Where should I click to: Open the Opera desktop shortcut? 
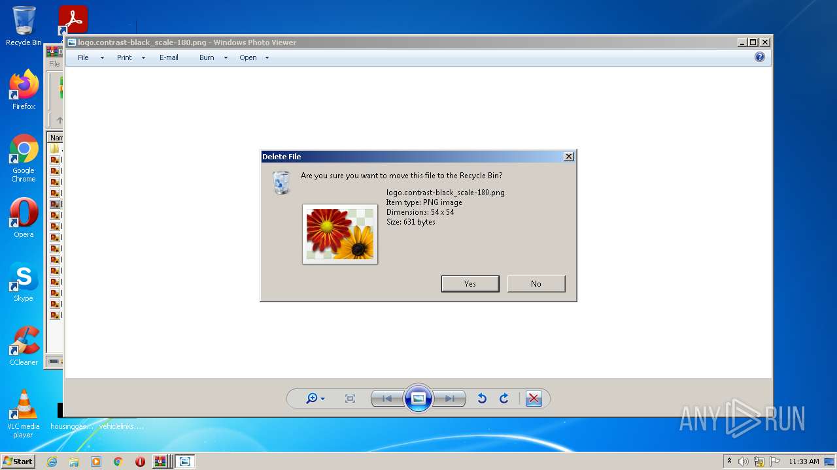tap(24, 218)
